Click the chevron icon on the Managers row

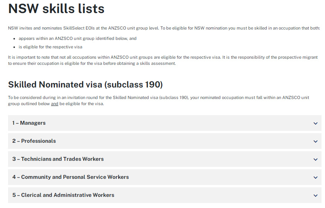click(315, 123)
